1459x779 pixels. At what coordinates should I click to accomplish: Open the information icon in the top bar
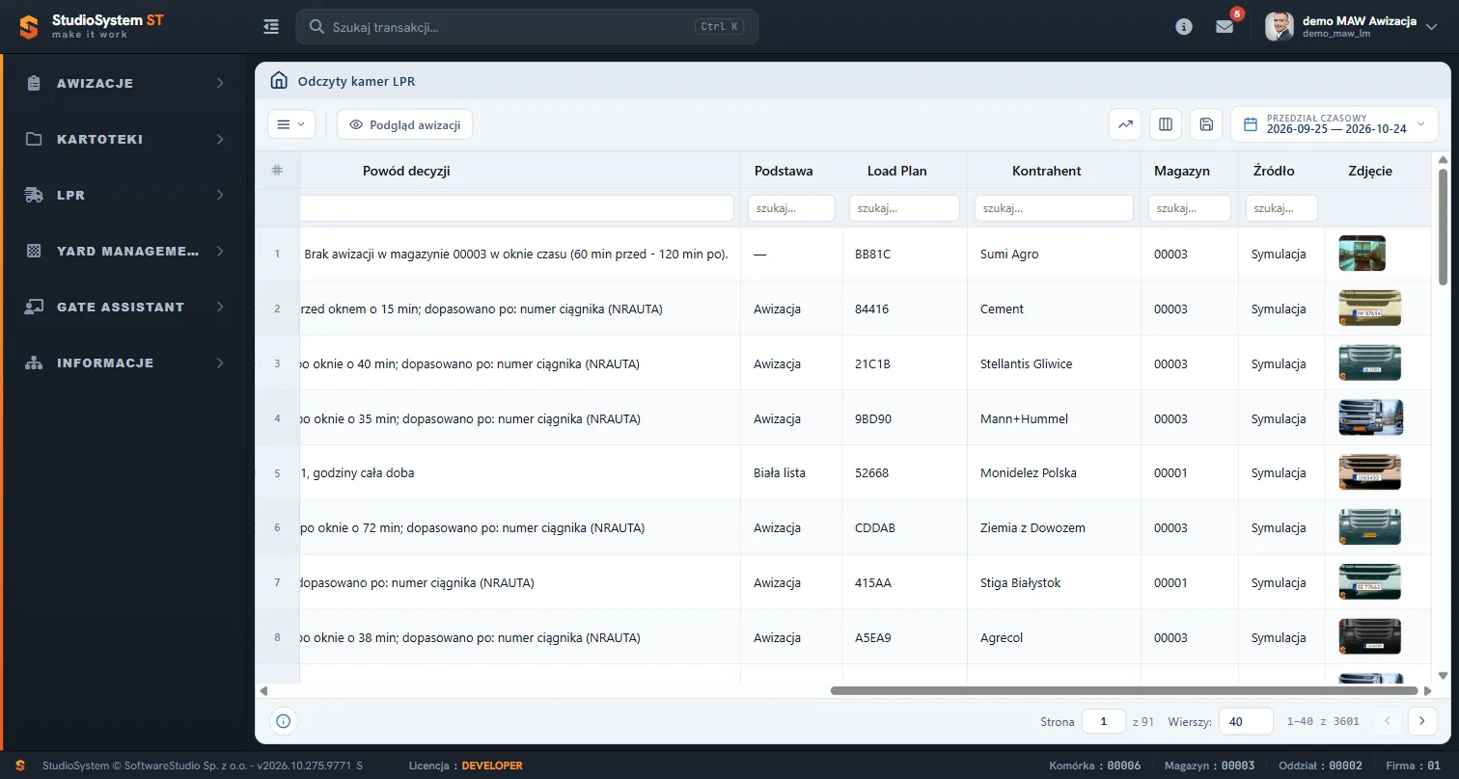click(x=1184, y=27)
